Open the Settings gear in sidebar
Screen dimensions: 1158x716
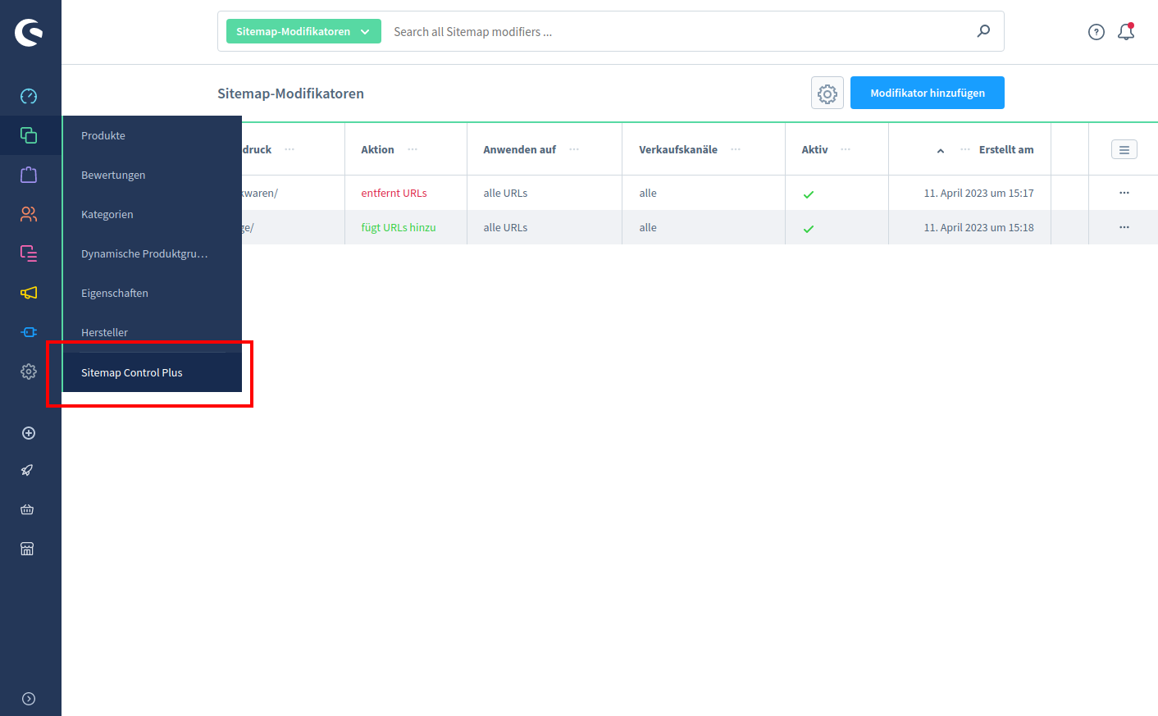coord(29,372)
